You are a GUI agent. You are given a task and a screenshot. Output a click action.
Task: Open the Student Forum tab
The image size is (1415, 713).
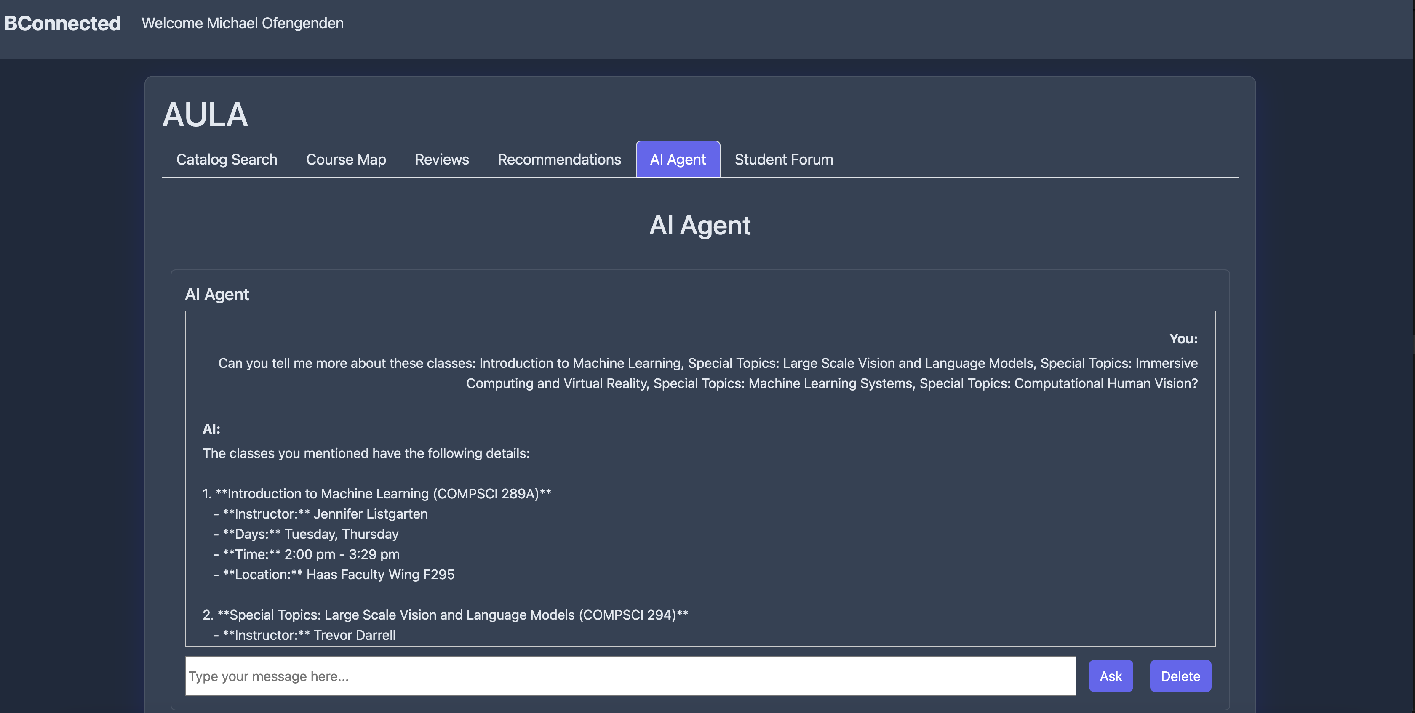[783, 159]
